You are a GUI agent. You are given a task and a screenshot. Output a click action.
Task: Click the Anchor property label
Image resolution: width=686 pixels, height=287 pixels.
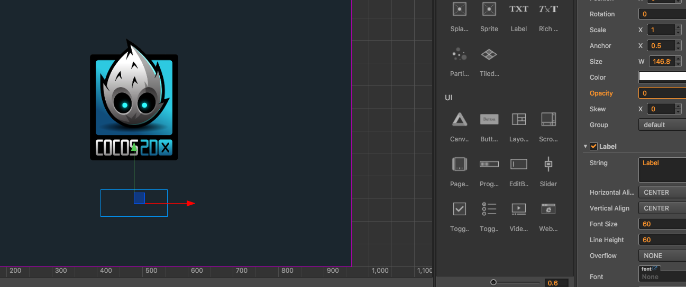tap(600, 46)
